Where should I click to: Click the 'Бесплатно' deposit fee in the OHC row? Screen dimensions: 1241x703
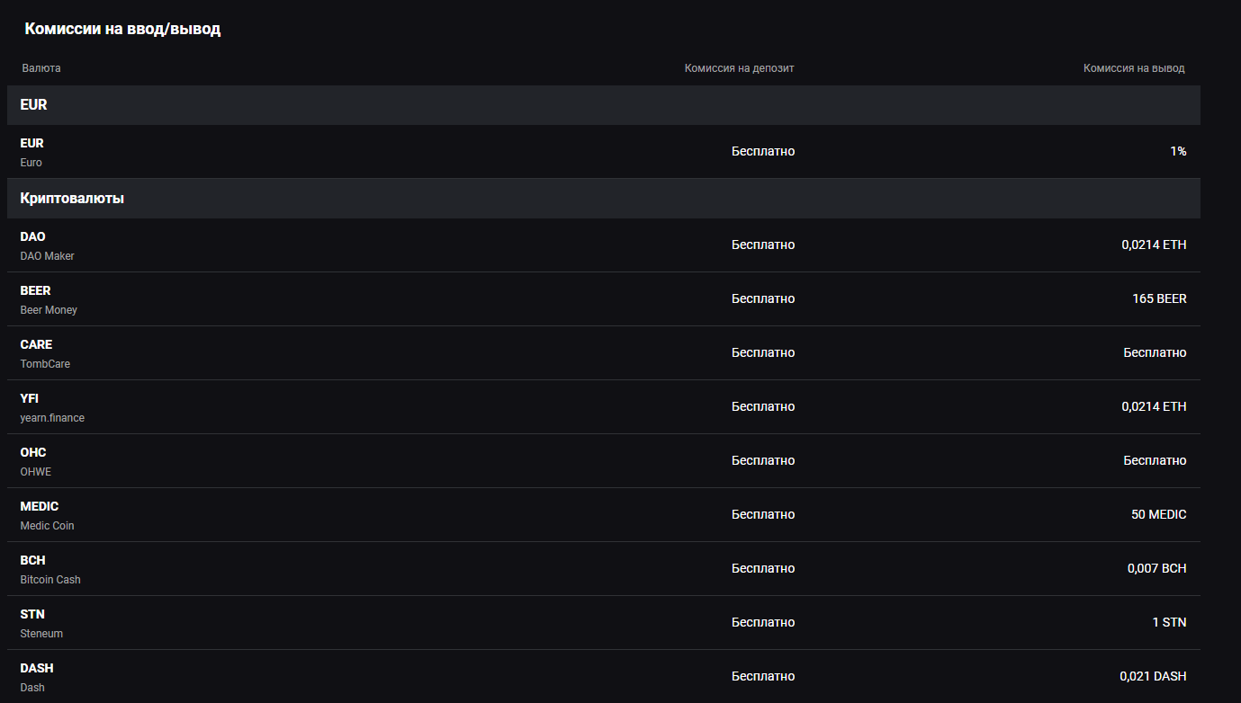(763, 460)
